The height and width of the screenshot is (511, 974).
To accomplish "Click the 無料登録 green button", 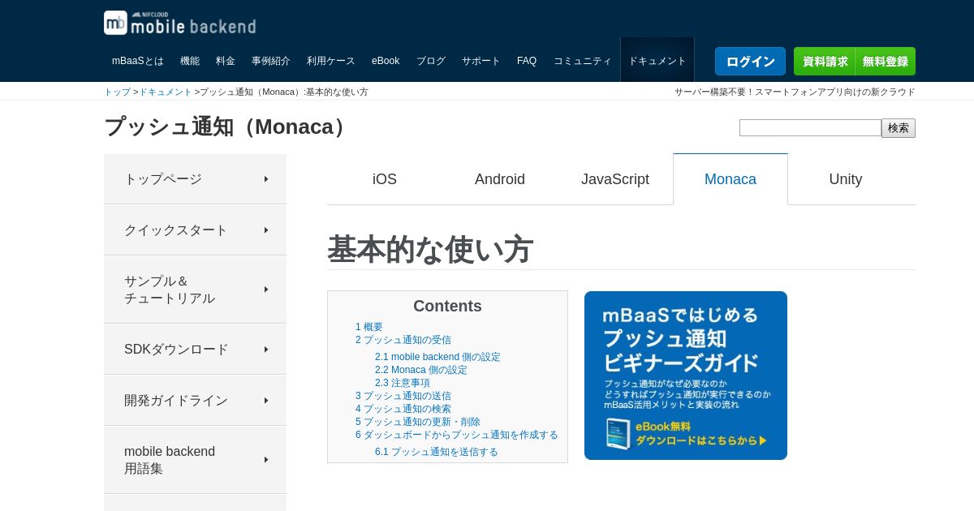I will coord(886,62).
